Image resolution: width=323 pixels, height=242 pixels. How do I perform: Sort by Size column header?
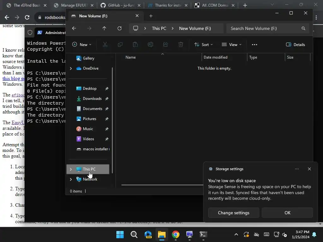coord(290,57)
